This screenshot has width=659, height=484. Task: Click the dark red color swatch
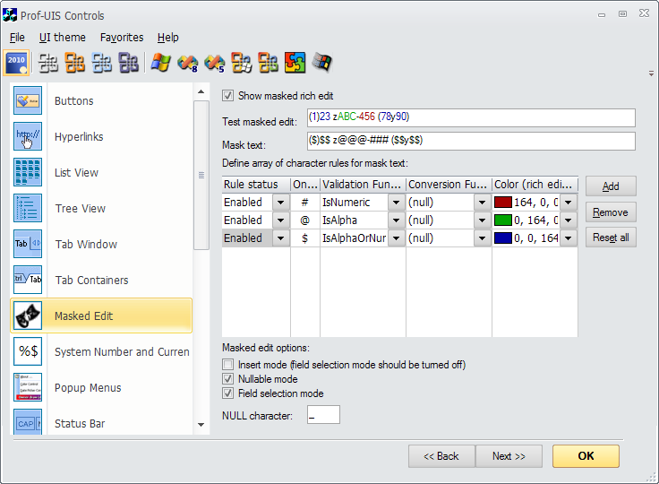[x=502, y=203]
